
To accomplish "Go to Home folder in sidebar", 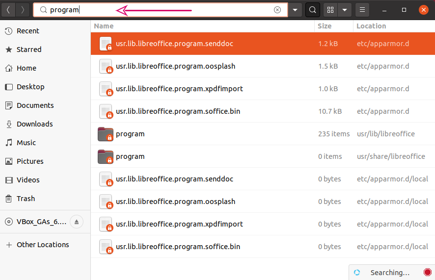I will (45, 68).
